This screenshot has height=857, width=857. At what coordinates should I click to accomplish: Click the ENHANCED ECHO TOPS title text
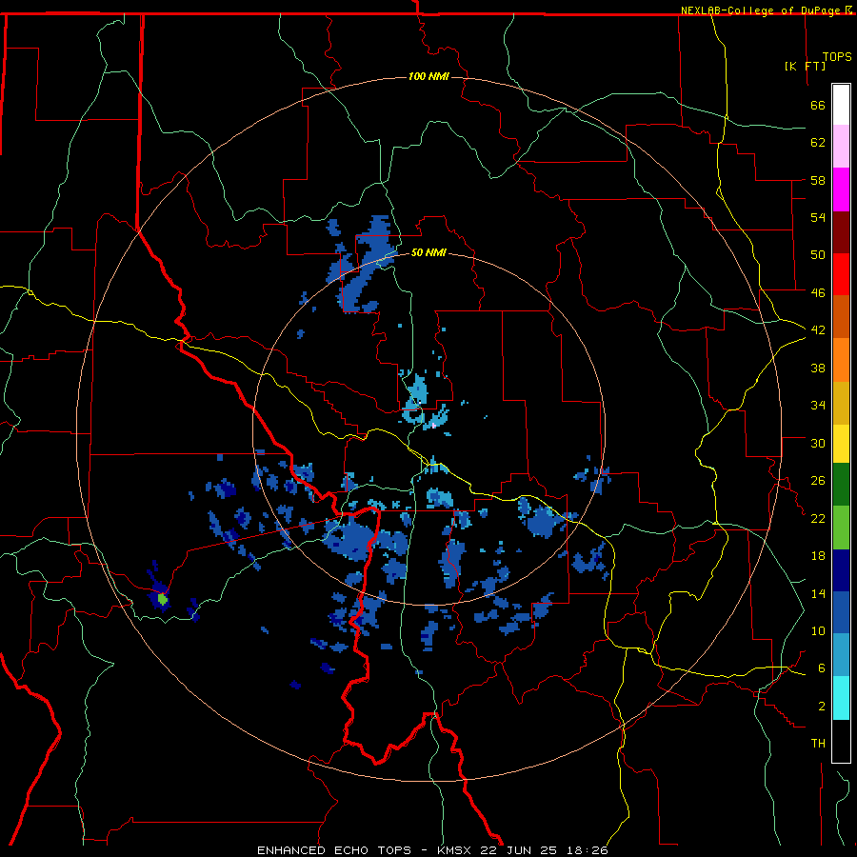coord(334,850)
